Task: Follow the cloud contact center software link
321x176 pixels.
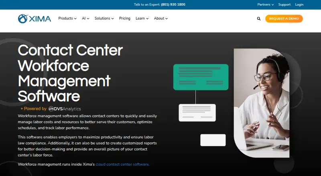Action: 123,164
